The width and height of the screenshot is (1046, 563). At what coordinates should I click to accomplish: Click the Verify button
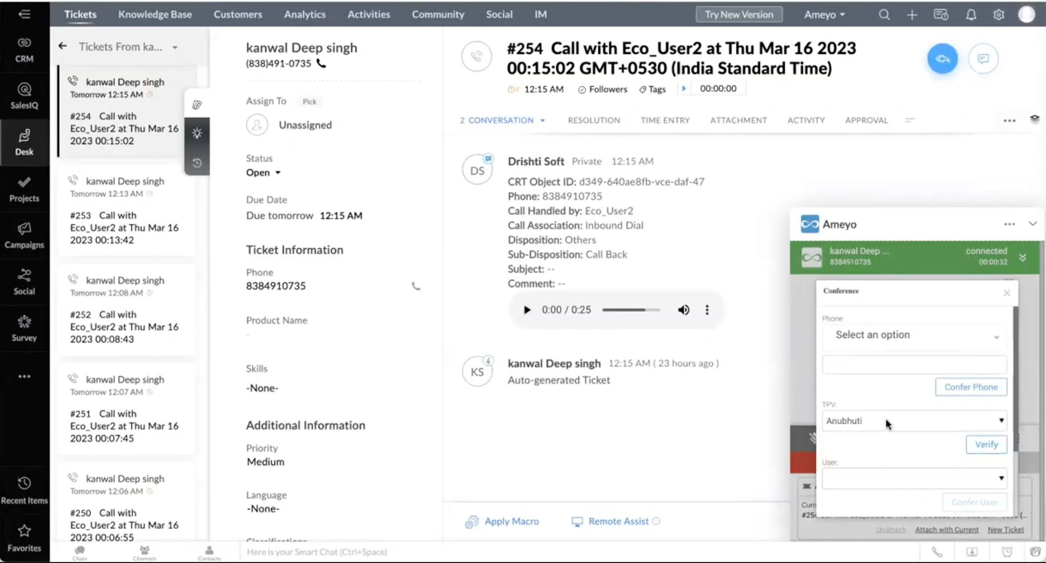coord(986,445)
